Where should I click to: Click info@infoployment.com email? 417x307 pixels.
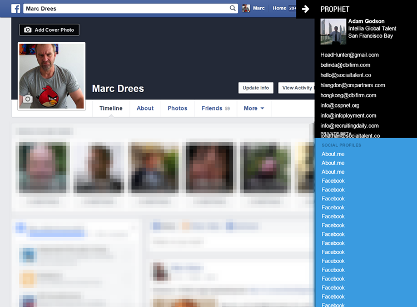point(348,115)
